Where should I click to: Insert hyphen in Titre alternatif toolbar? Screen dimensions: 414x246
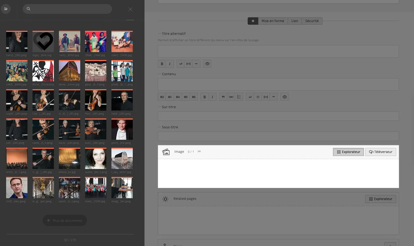point(196,64)
